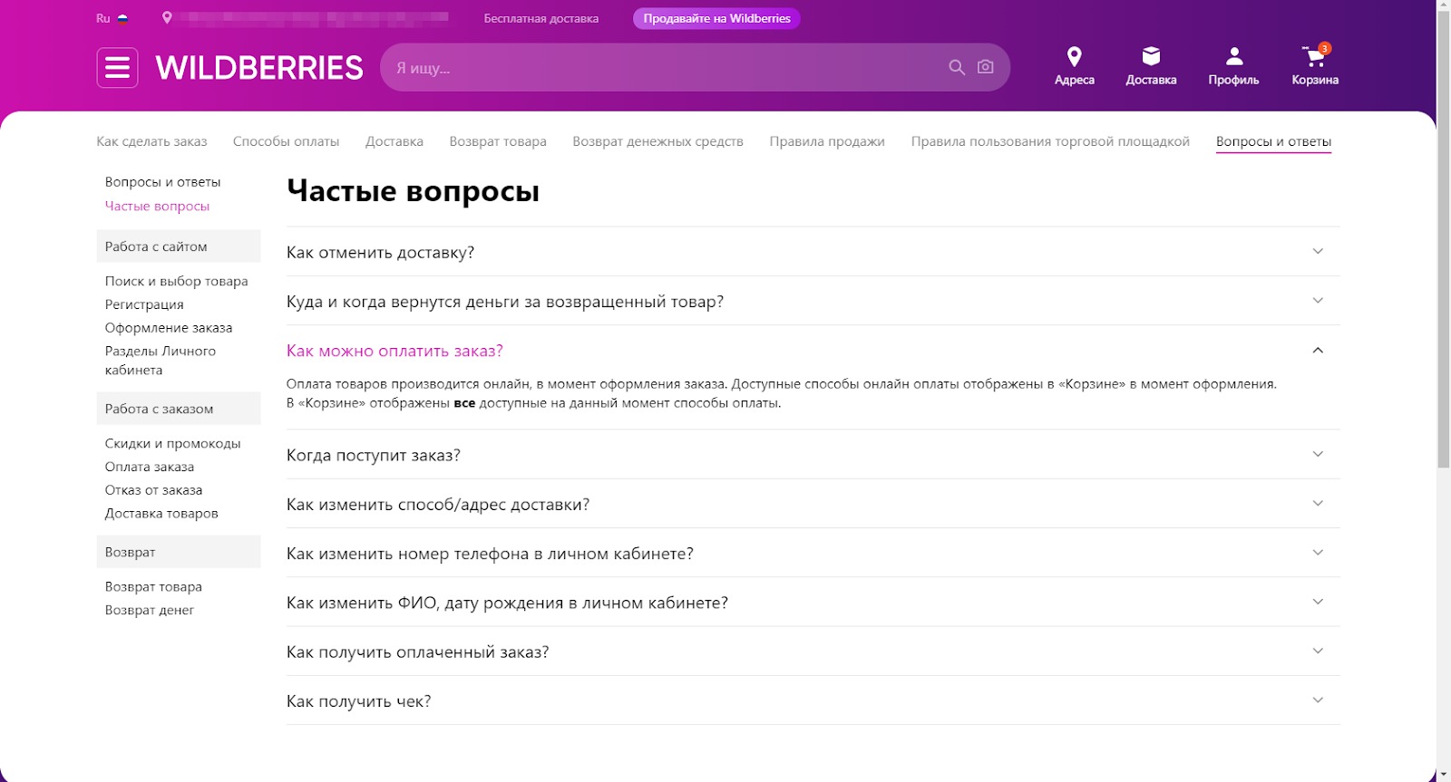
Task: Open sidebar link Поиск и выбор товара
Action: (176, 281)
